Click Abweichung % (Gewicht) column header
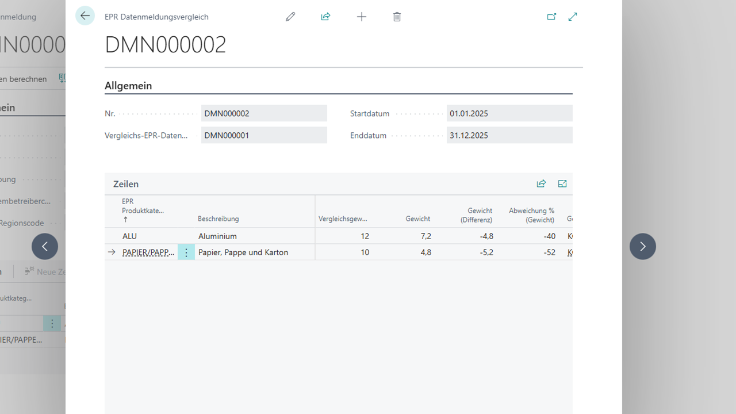Screen dimensions: 736x414 click(x=531, y=215)
